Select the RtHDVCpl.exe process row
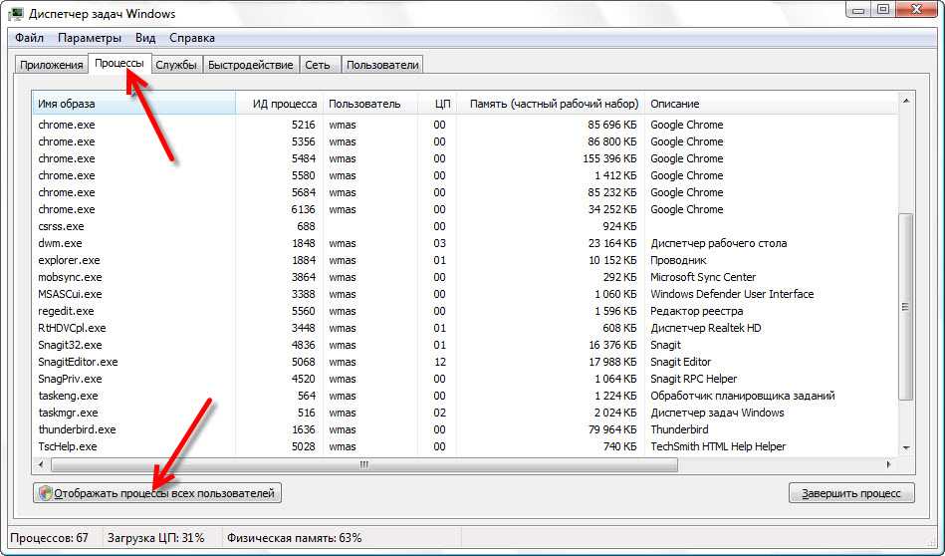945x556 pixels. (x=465, y=328)
